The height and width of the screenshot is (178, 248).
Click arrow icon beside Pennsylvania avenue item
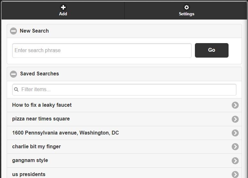[x=235, y=133]
